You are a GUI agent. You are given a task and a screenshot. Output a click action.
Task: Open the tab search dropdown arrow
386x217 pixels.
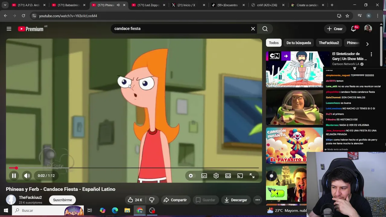pos(5,5)
